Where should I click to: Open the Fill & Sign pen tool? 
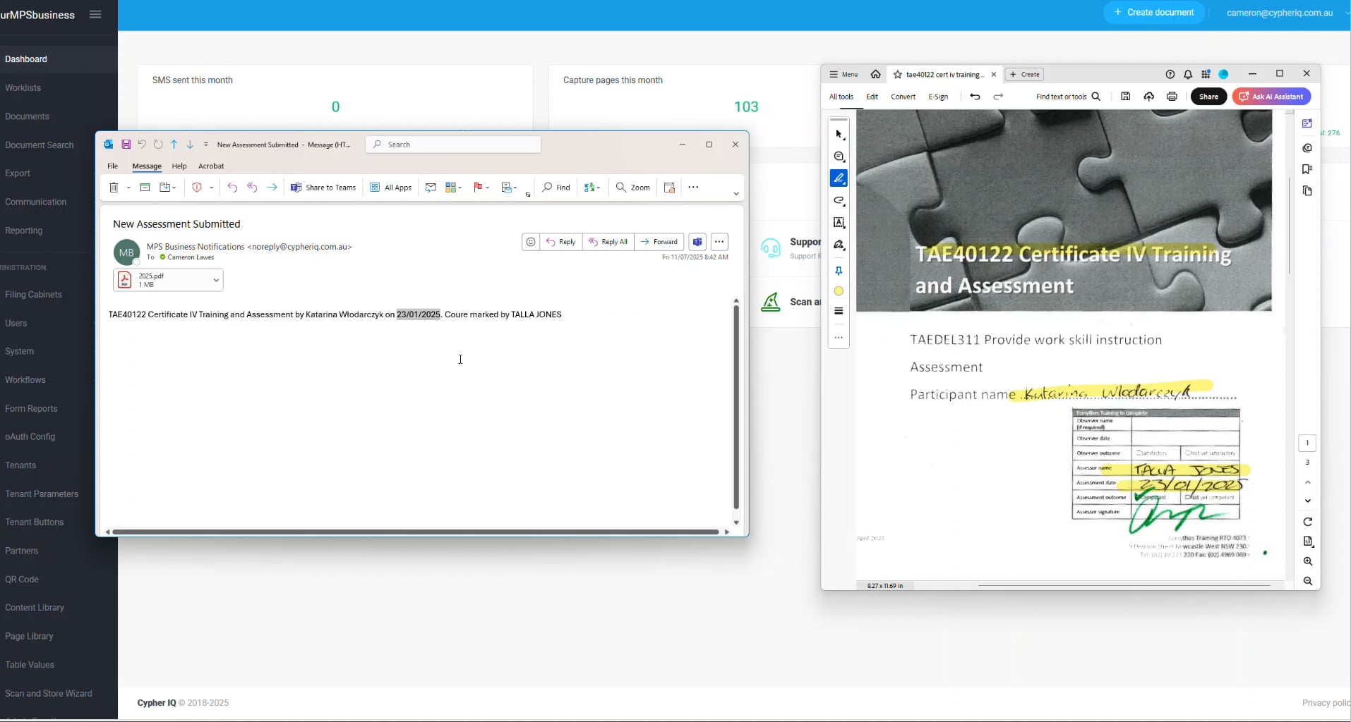pyautogui.click(x=839, y=245)
